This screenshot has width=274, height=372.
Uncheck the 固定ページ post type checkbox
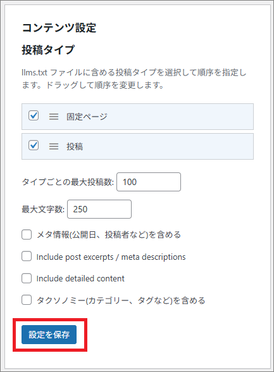click(x=34, y=115)
